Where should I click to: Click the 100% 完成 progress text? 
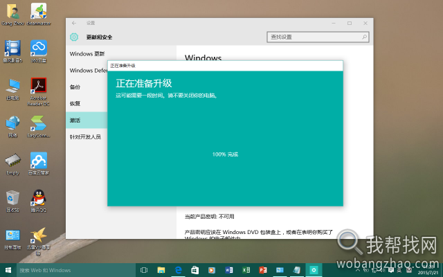(x=225, y=154)
